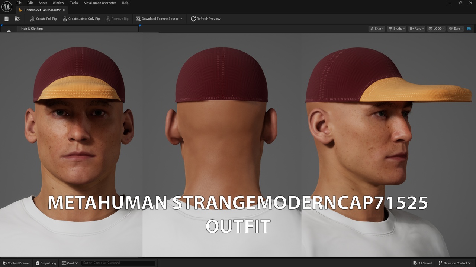
Task: Save the current asset with floppy icon
Action: 6,19
